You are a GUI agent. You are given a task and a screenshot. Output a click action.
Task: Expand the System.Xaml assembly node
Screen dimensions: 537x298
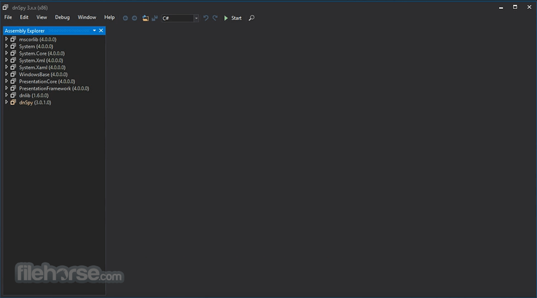coord(6,67)
